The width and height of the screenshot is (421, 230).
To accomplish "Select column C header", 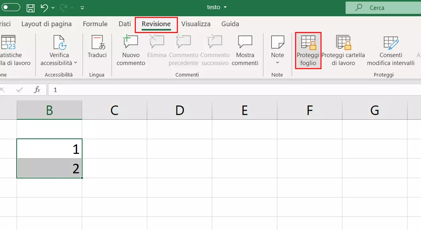I will pyautogui.click(x=114, y=110).
